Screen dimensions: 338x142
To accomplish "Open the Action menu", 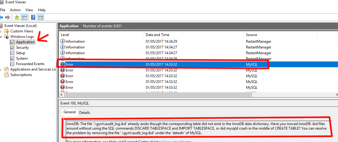I will (x=15, y=10).
